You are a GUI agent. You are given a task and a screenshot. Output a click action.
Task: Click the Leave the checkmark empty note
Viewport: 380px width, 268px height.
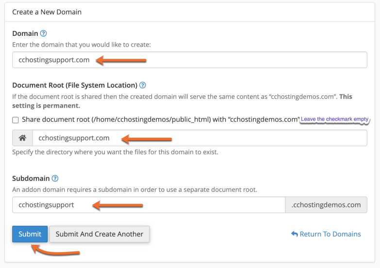pyautogui.click(x=335, y=119)
